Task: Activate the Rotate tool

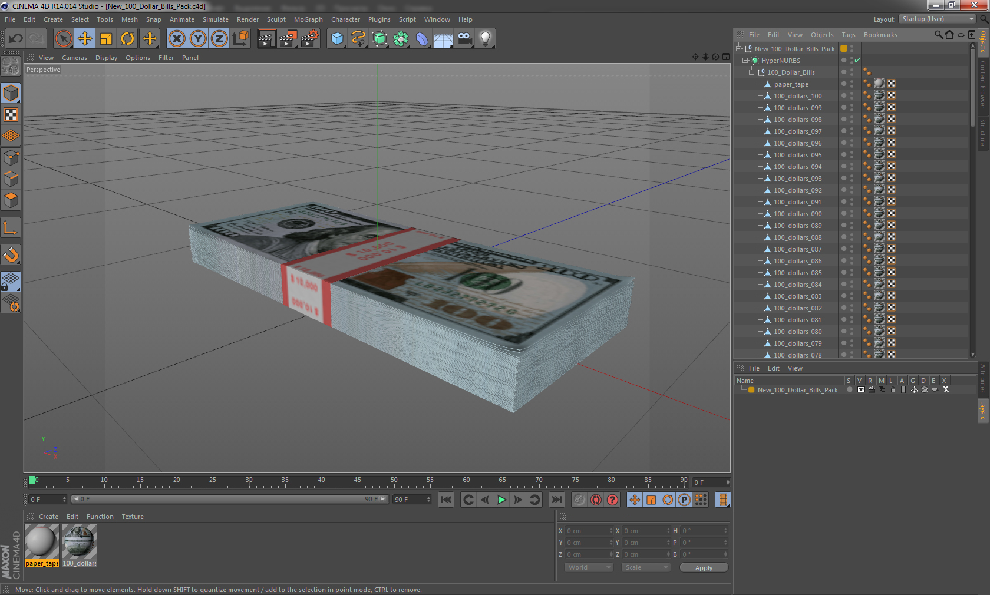Action: pos(127,39)
